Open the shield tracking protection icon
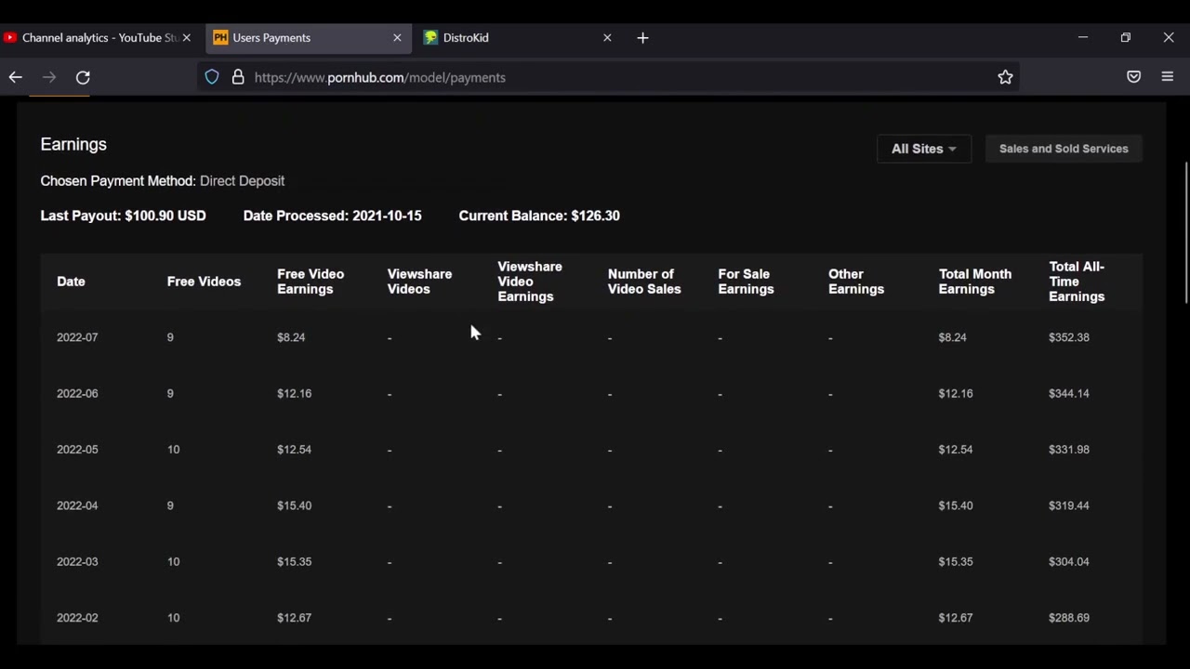The image size is (1190, 669). (x=212, y=77)
